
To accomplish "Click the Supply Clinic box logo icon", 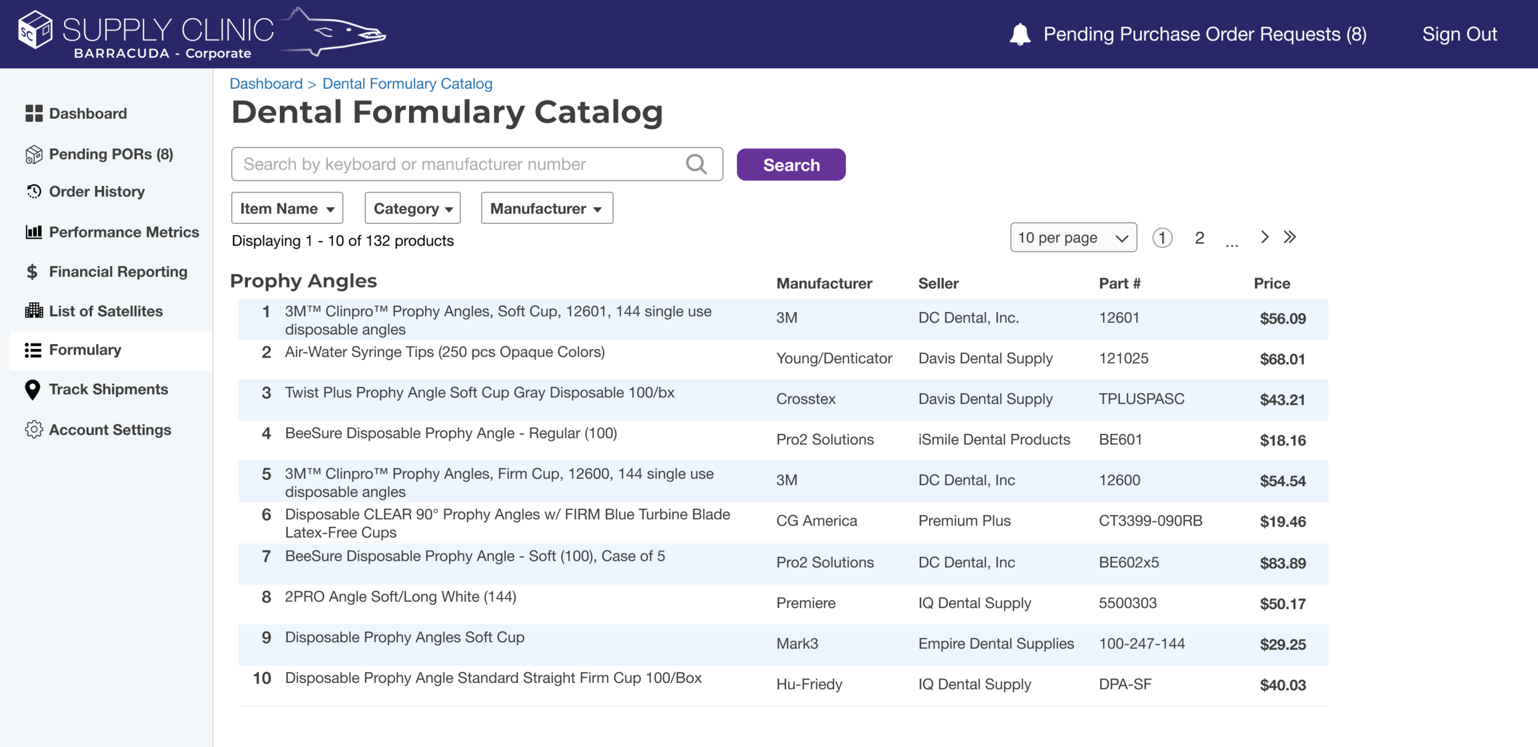I will click(x=35, y=30).
